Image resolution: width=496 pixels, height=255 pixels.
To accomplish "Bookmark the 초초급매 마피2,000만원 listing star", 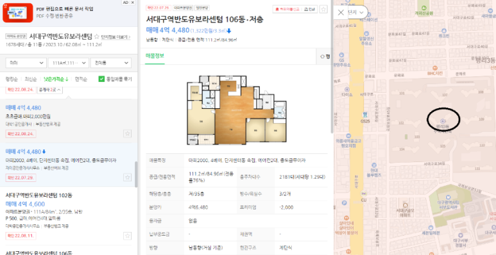I will click(127, 133).
